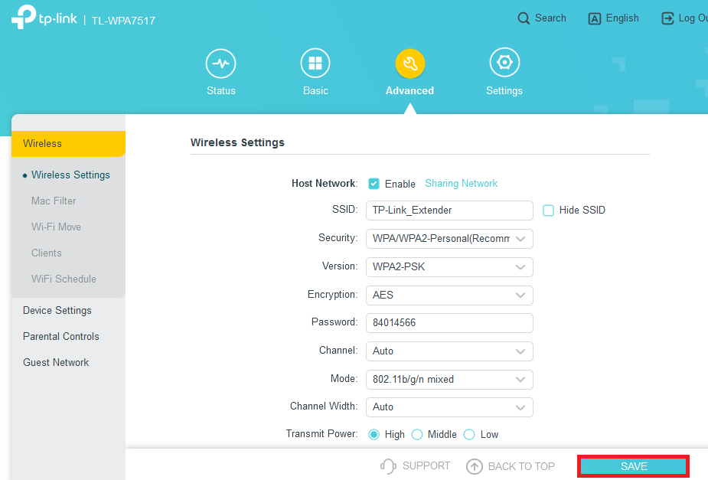Open the Security dropdown

tap(449, 238)
